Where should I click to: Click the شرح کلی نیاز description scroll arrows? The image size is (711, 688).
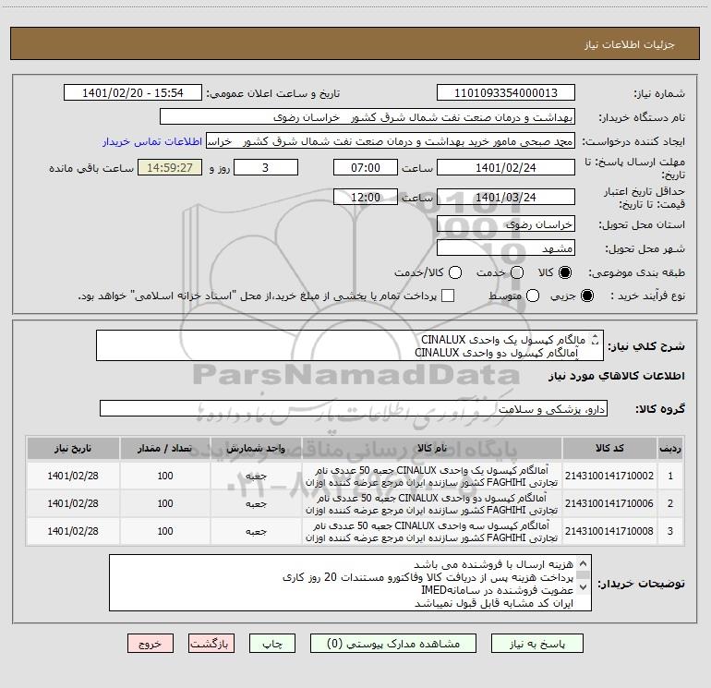coord(595,340)
